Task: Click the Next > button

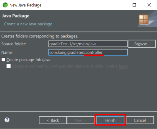Action: [81, 120]
